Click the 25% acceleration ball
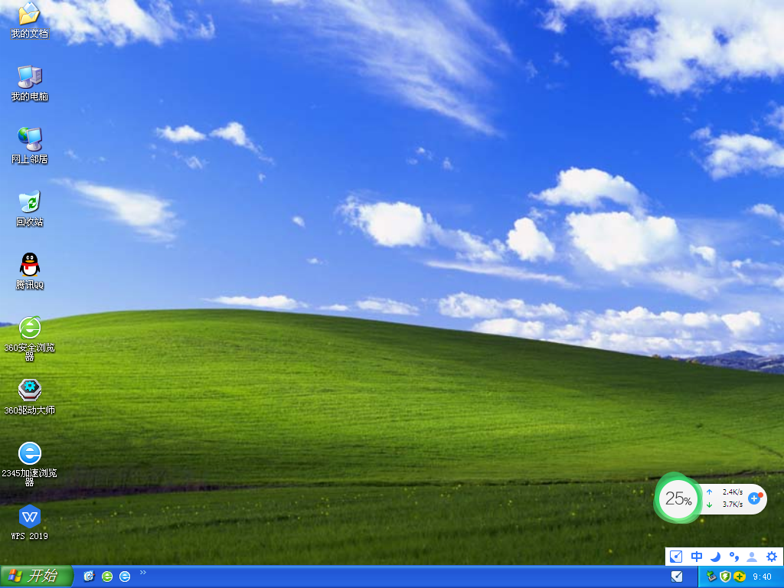Image resolution: width=784 pixels, height=588 pixels. click(x=677, y=498)
